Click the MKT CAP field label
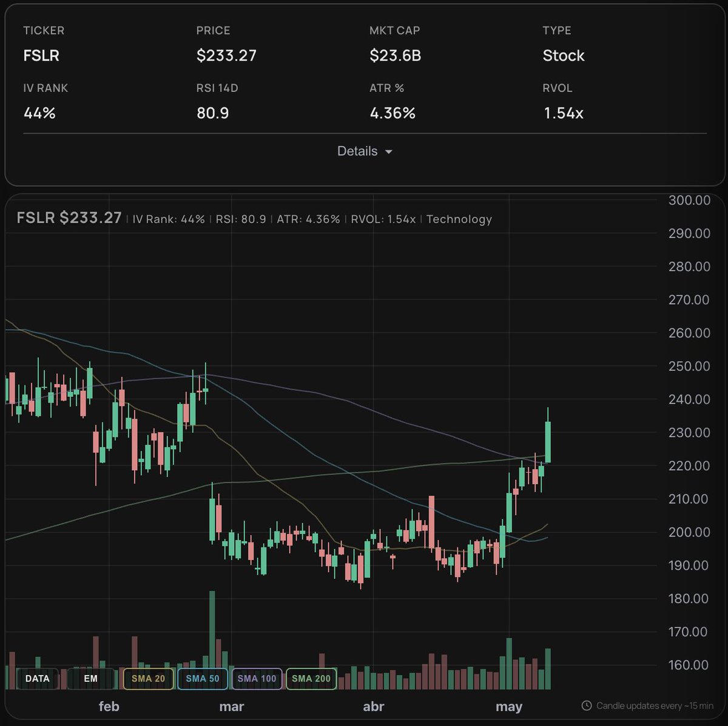728x726 pixels. (x=394, y=30)
